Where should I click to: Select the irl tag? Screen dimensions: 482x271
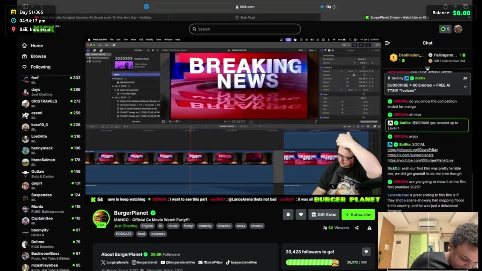point(161,226)
